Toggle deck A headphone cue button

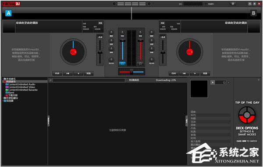[122, 63]
